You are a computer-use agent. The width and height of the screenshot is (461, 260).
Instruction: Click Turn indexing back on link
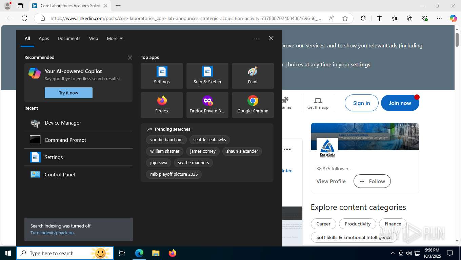[53, 233]
